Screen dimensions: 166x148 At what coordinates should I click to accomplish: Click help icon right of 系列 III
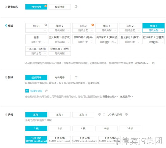tap(99, 114)
